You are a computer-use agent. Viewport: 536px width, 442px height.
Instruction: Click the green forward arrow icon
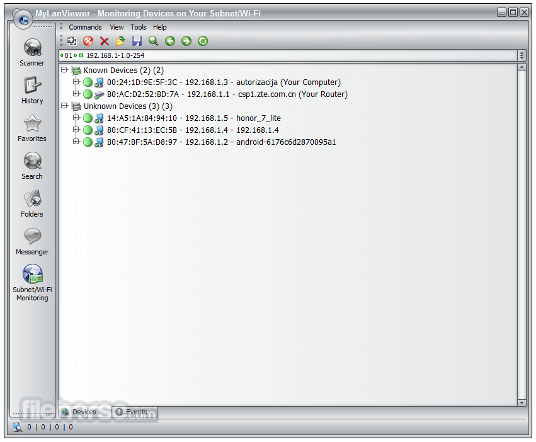(186, 41)
